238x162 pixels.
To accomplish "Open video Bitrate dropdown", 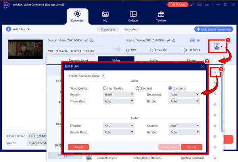I will pyautogui.click(x=184, y=101).
